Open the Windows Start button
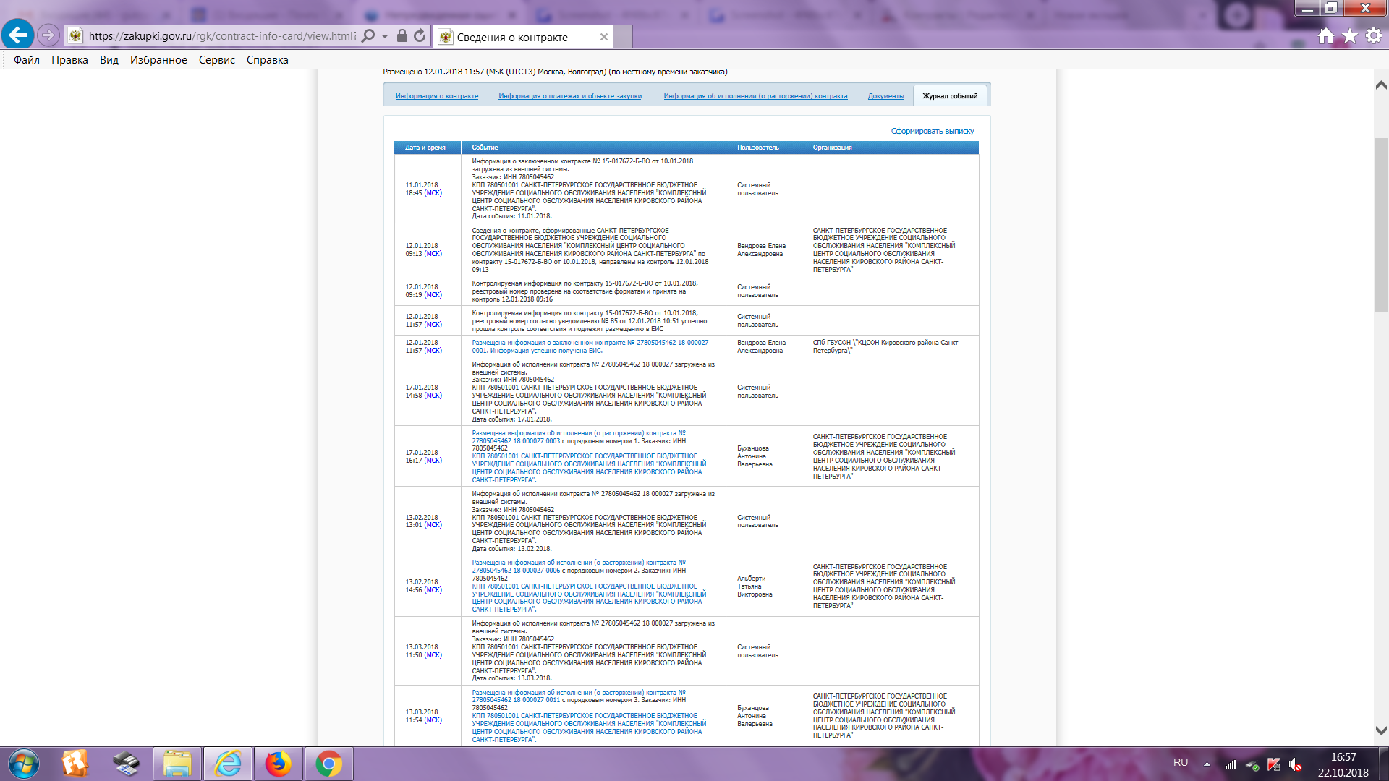 (x=23, y=764)
